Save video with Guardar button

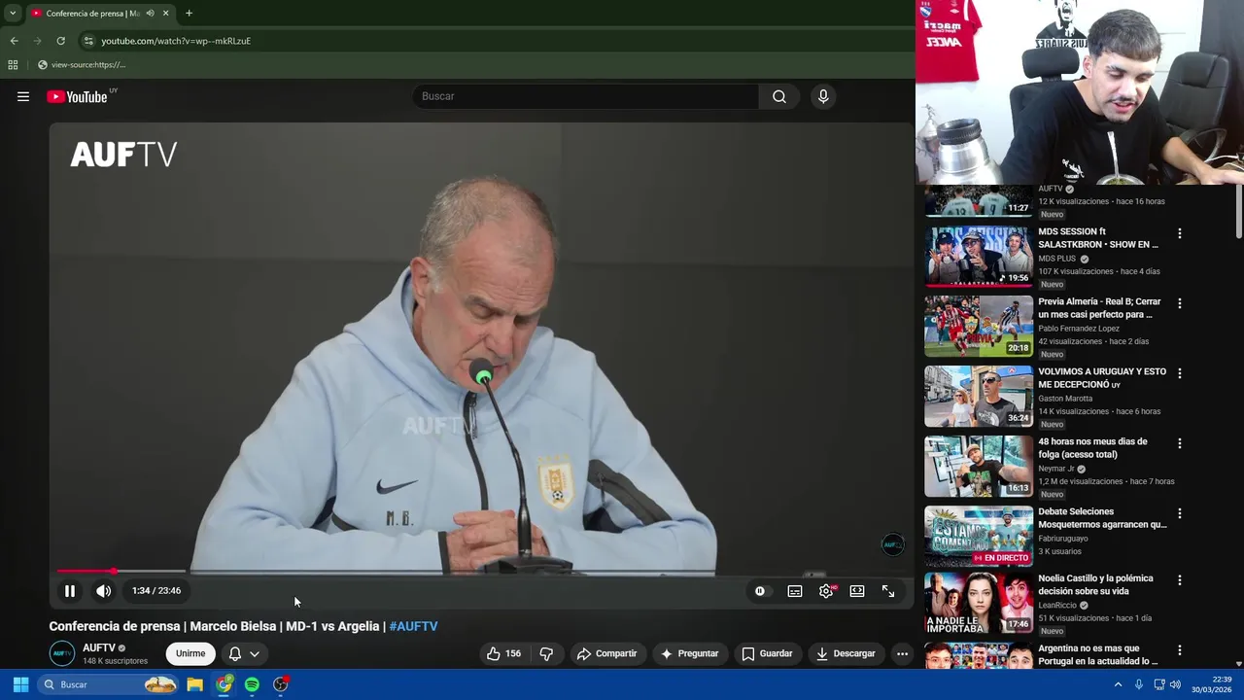point(767,653)
